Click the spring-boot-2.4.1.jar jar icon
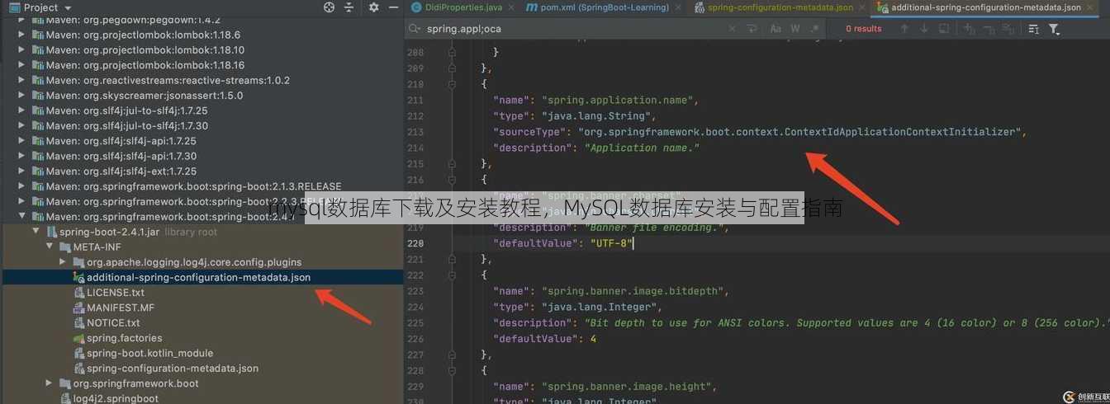 [52, 233]
